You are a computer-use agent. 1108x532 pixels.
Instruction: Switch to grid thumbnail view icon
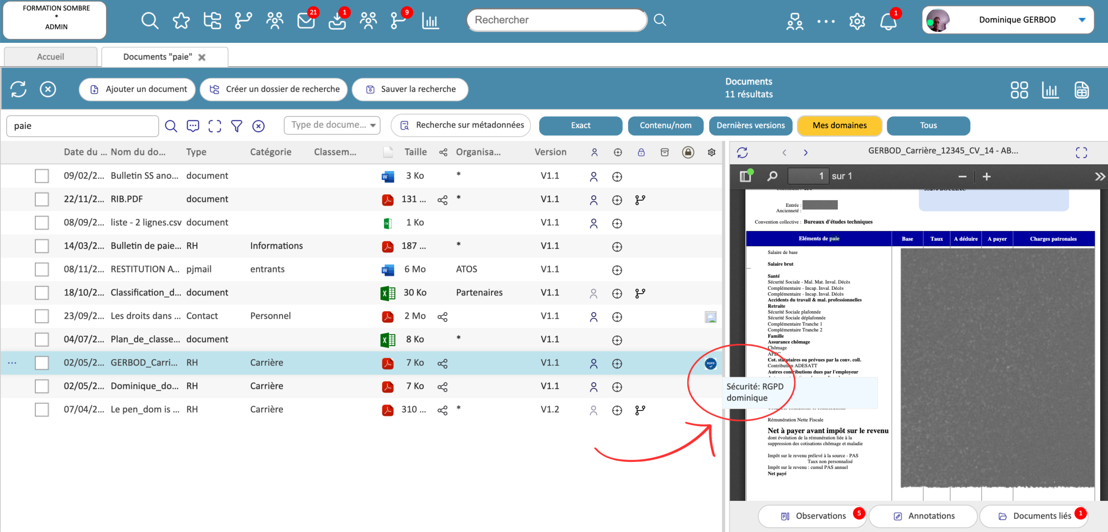point(1019,90)
